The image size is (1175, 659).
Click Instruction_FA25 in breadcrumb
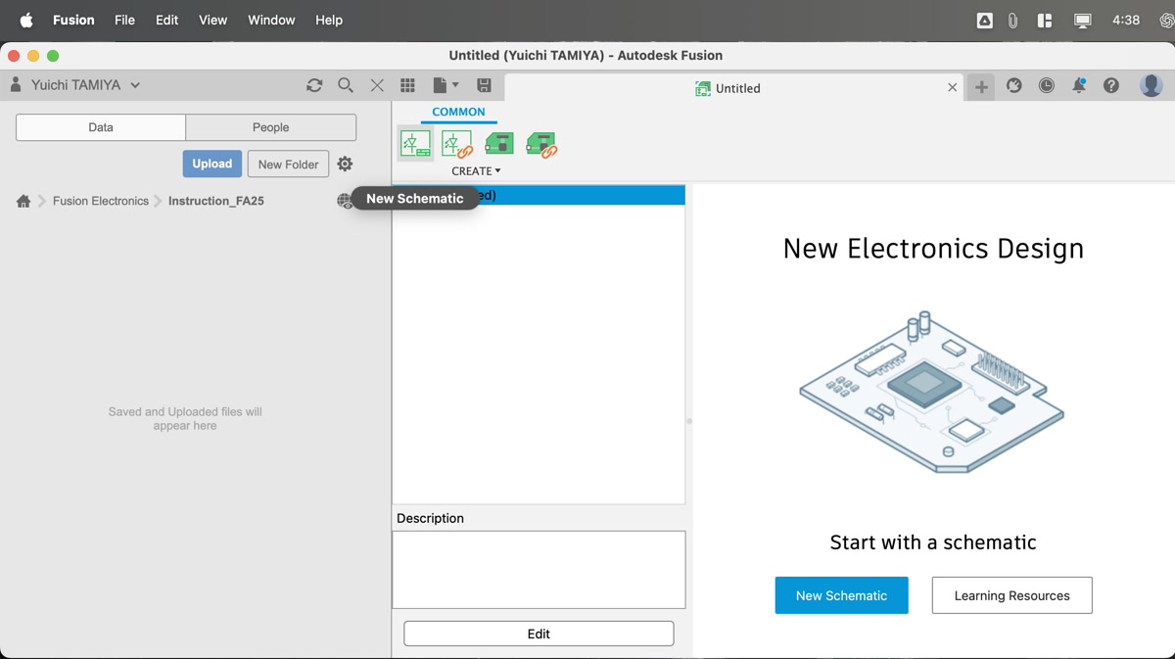pos(216,201)
